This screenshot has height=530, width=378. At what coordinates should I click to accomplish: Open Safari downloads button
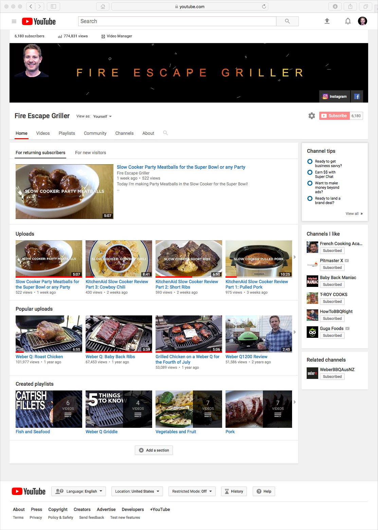(x=335, y=6)
